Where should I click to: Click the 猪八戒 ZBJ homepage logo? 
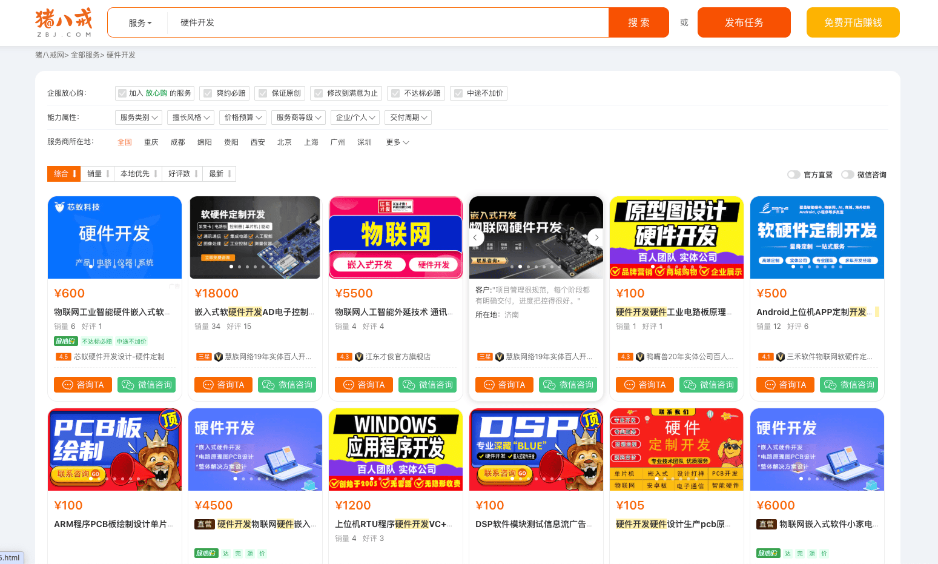point(62,22)
